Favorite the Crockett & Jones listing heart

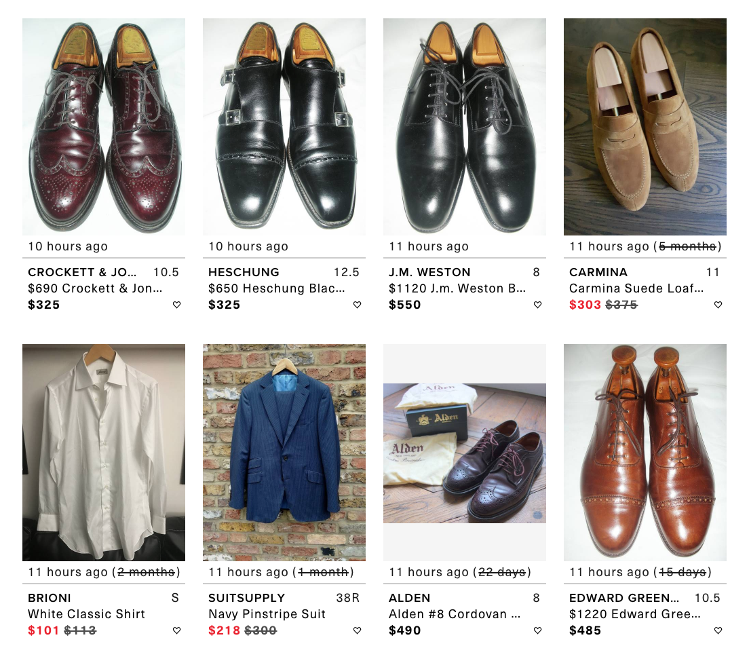coord(177,305)
